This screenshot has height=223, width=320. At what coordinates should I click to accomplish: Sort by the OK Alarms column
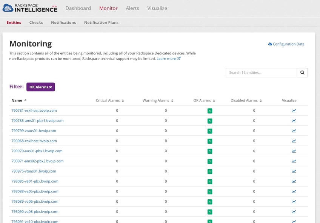[x=204, y=100]
